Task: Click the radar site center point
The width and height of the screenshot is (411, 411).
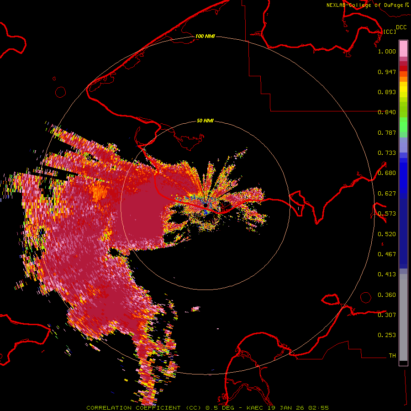Action: pos(205,205)
